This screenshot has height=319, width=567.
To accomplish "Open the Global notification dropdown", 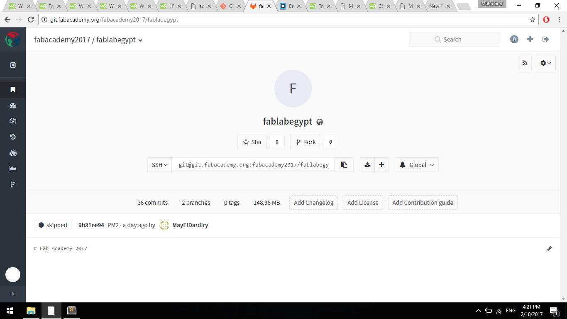I will coord(417,165).
